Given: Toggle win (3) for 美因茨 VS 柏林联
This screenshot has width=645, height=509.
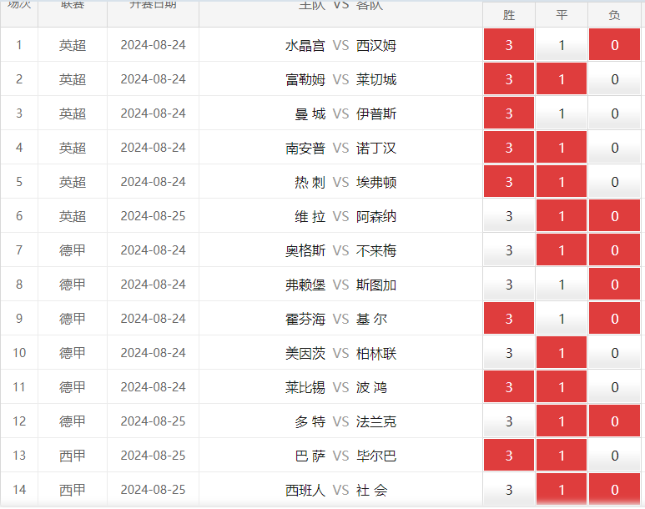Looking at the screenshot, I should coord(509,352).
